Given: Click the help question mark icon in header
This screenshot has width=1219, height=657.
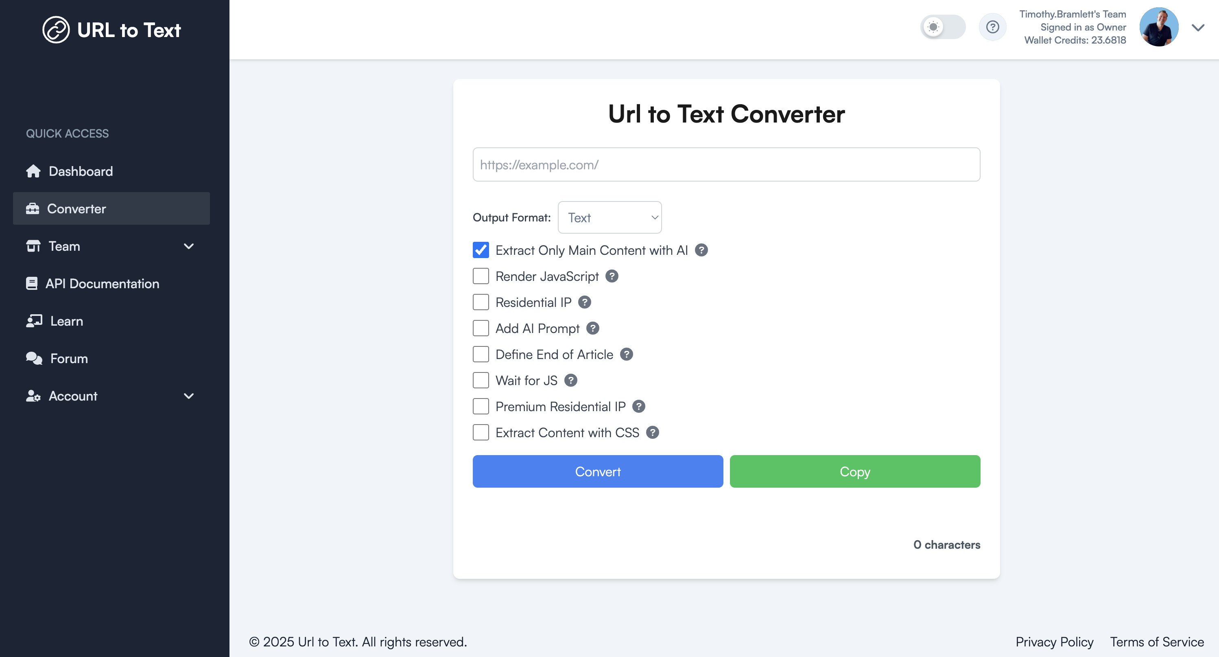Looking at the screenshot, I should pos(992,27).
